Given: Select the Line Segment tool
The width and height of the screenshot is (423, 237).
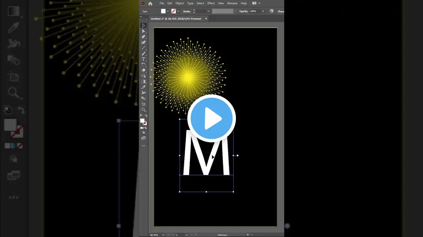Looking at the screenshot, I should click(143, 48).
